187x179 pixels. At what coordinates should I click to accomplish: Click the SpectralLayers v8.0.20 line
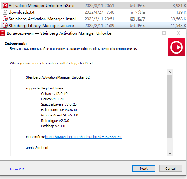click(x=59, y=104)
